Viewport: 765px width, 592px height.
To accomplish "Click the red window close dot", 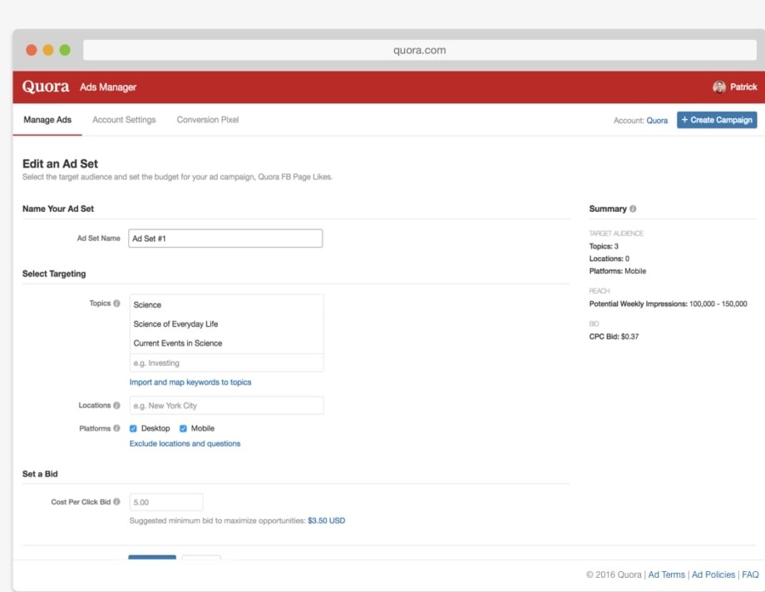I will pyautogui.click(x=32, y=50).
